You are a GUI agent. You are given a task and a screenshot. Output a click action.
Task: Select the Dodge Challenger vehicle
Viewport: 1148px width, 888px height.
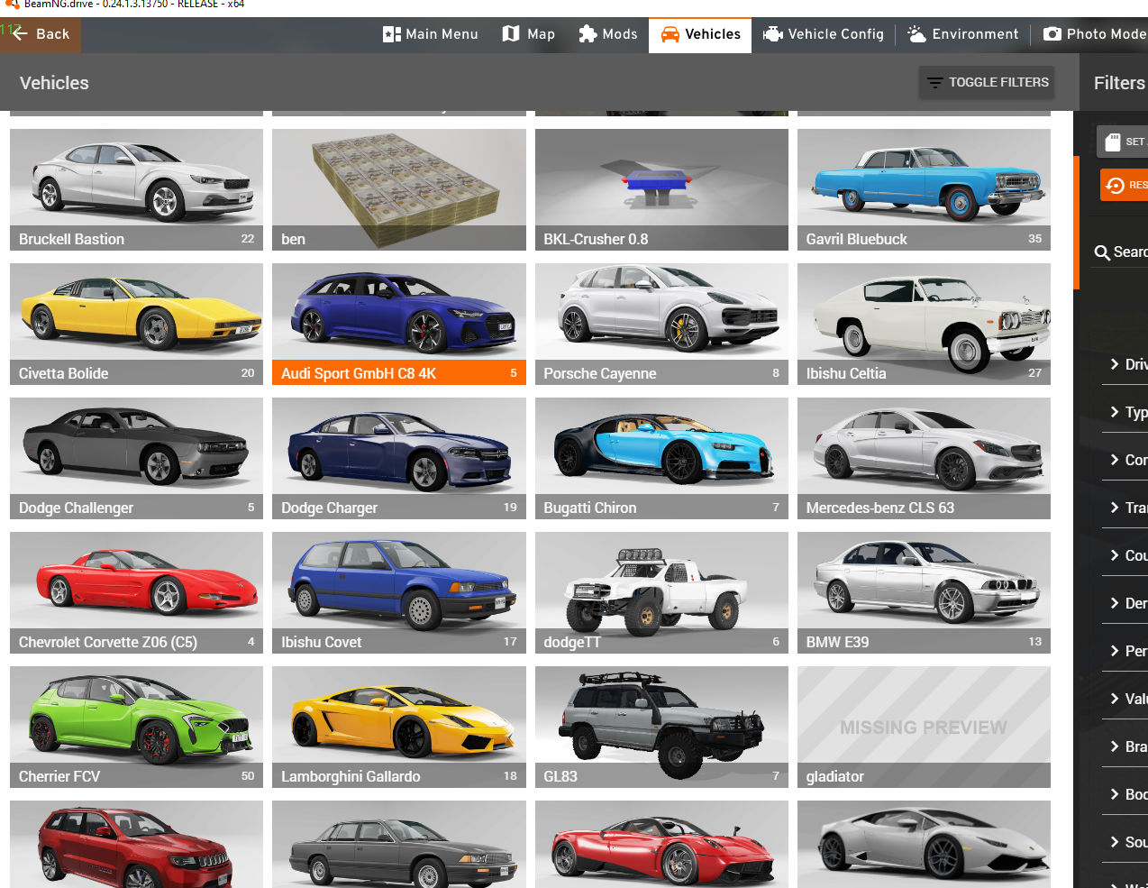point(136,458)
